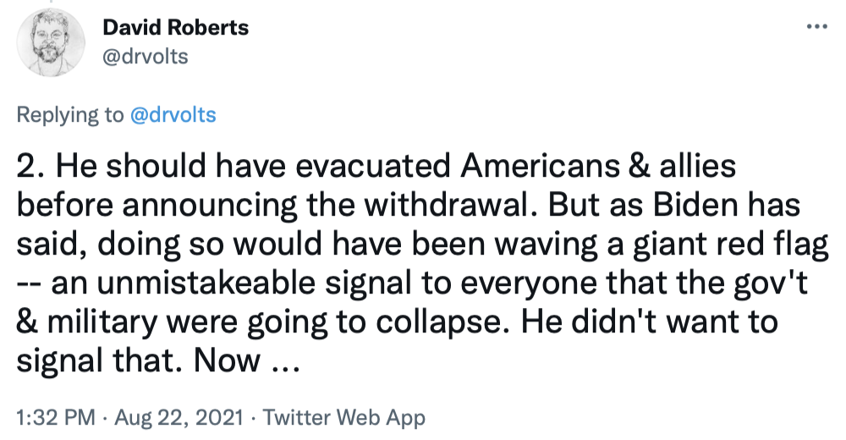
Task: Click the "2." numbering starting the tweet
Action: coord(30,168)
